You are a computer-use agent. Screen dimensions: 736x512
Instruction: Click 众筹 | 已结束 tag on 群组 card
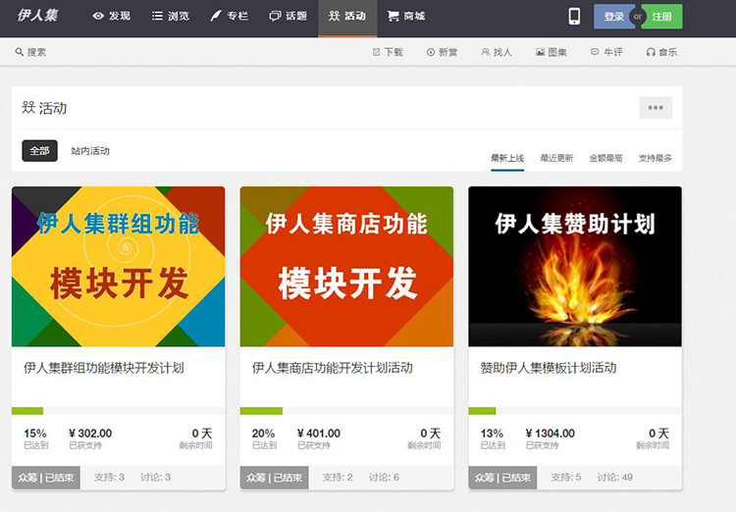[46, 478]
